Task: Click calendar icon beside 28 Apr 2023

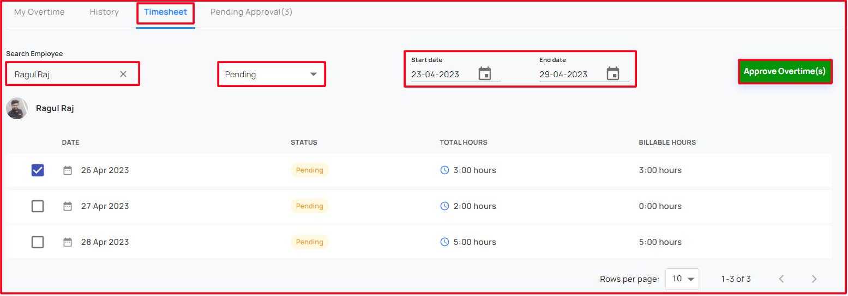Action: pos(68,242)
